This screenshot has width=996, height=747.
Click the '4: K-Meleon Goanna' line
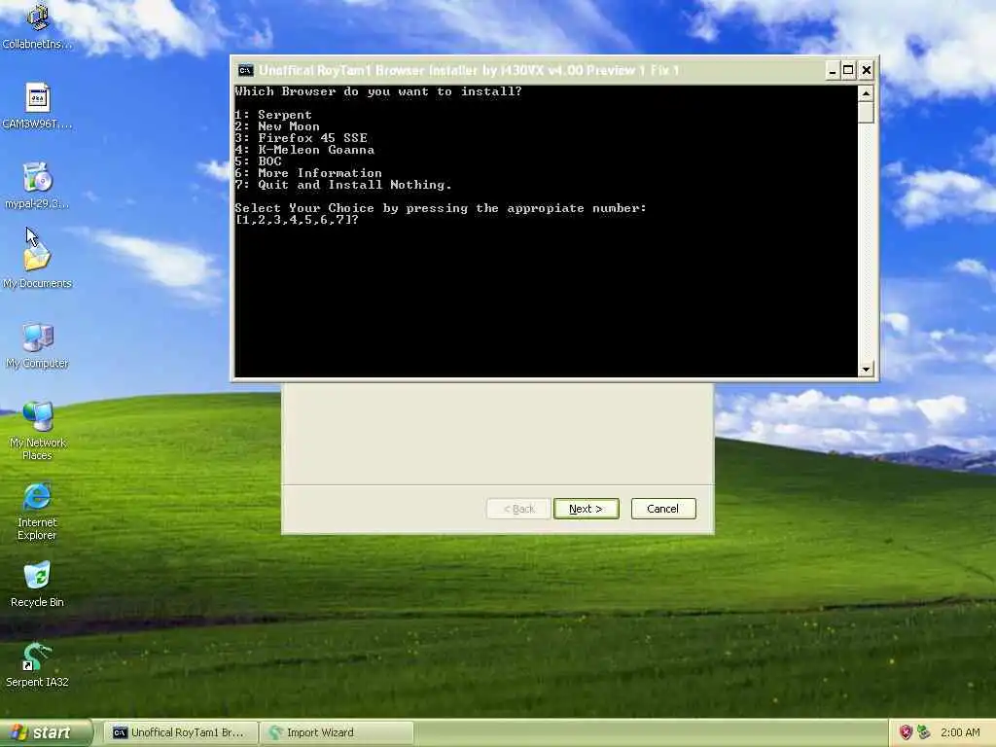304,150
